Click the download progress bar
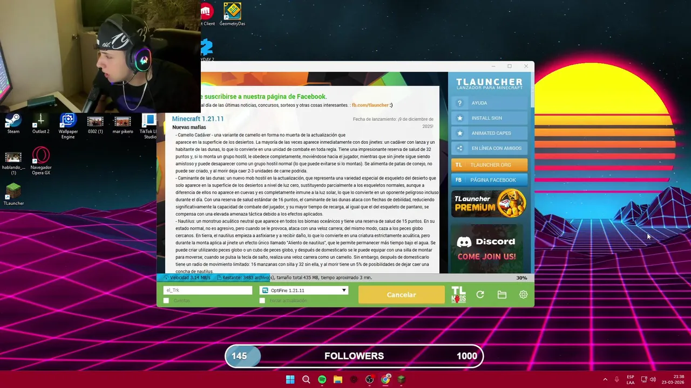The image size is (691, 388). tap(345, 278)
